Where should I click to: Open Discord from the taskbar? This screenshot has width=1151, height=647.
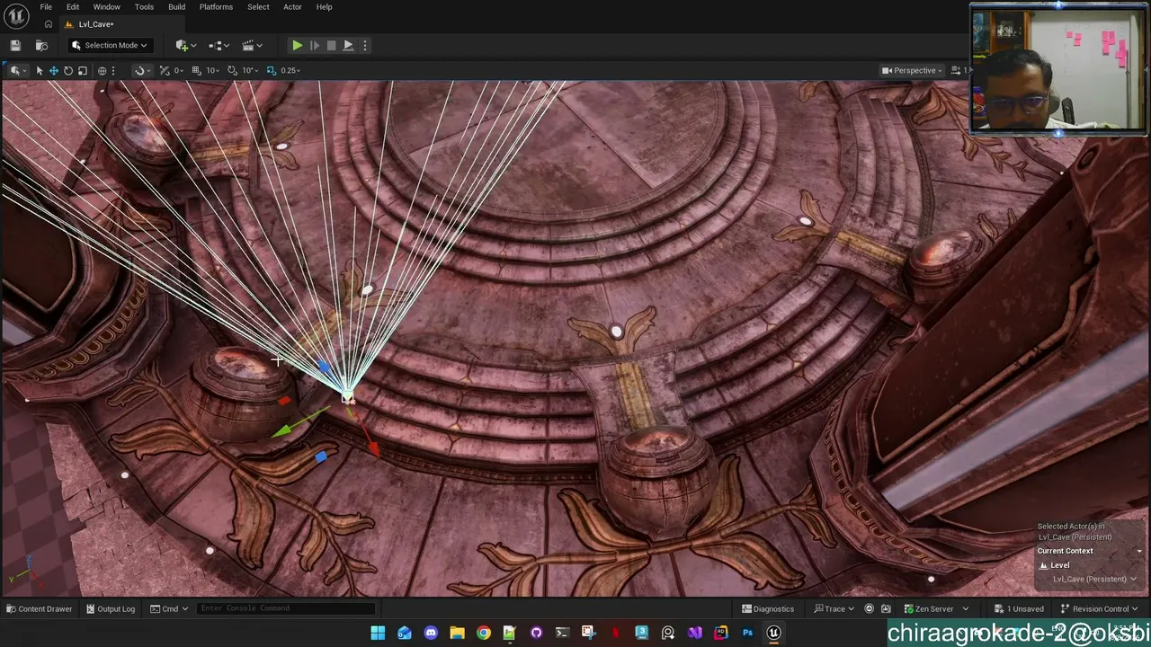[431, 633]
